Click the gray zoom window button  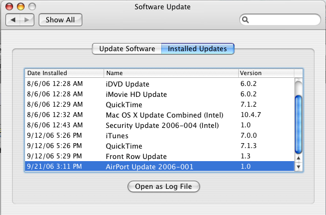(x=32, y=7)
